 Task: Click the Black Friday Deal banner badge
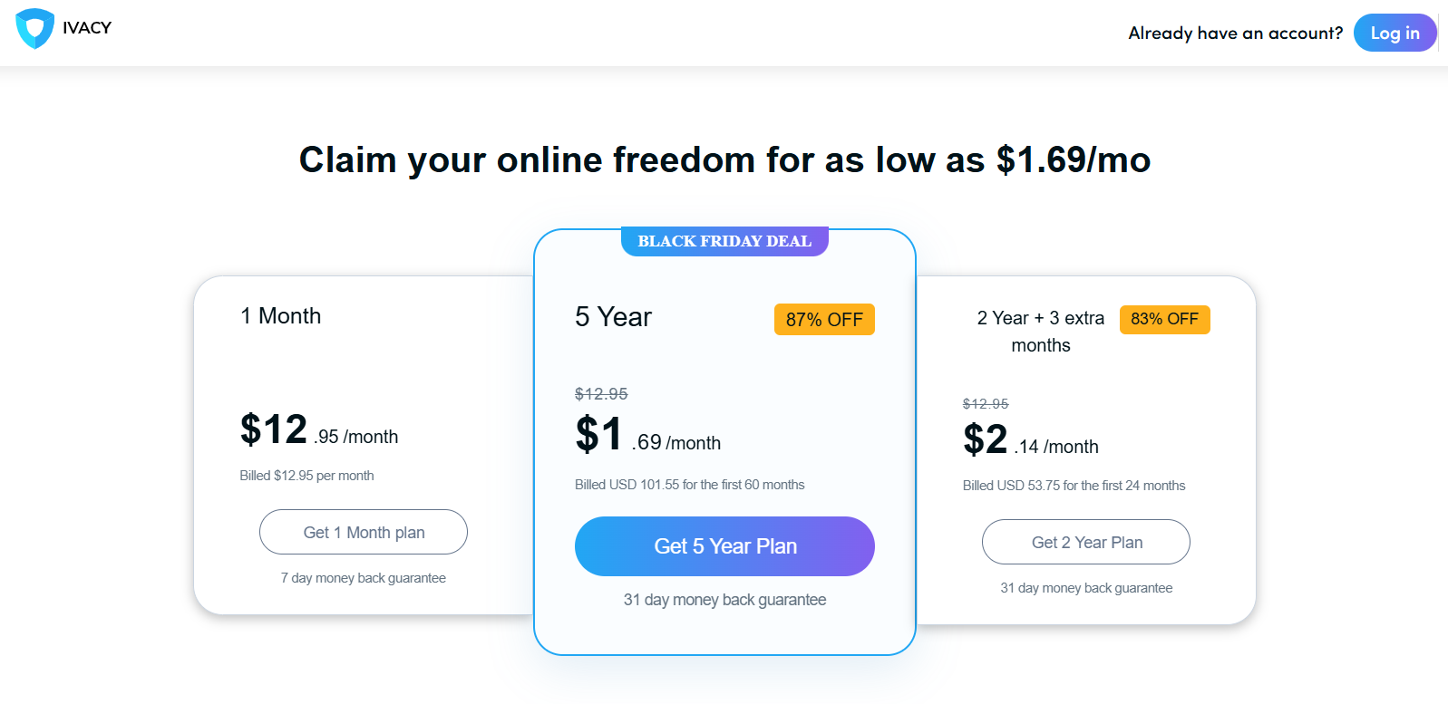[x=724, y=241]
